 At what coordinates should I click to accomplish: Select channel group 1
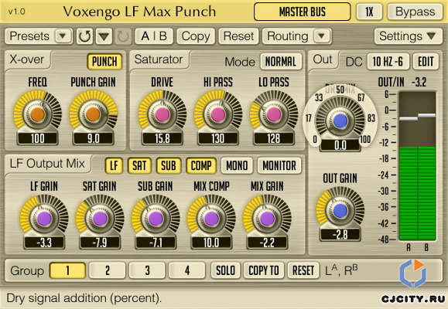pos(67,270)
